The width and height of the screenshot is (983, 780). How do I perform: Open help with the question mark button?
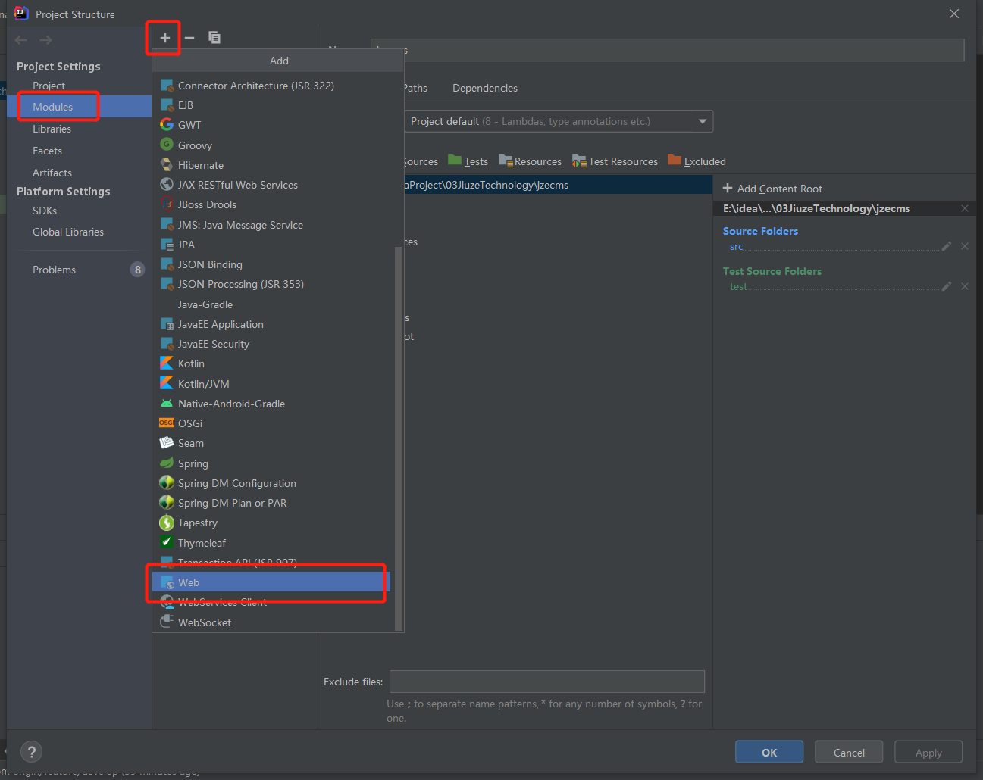[31, 752]
